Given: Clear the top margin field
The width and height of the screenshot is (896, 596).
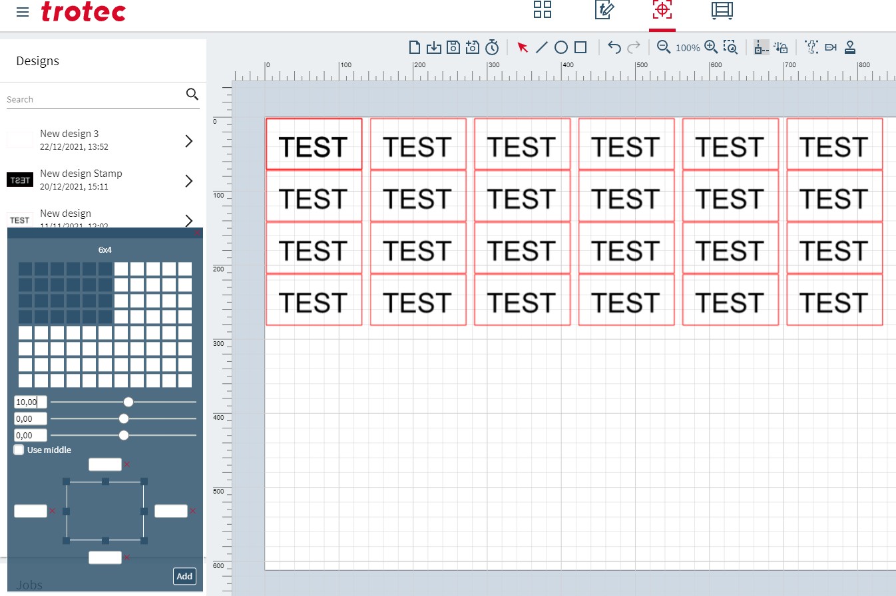Looking at the screenshot, I should click(x=127, y=464).
